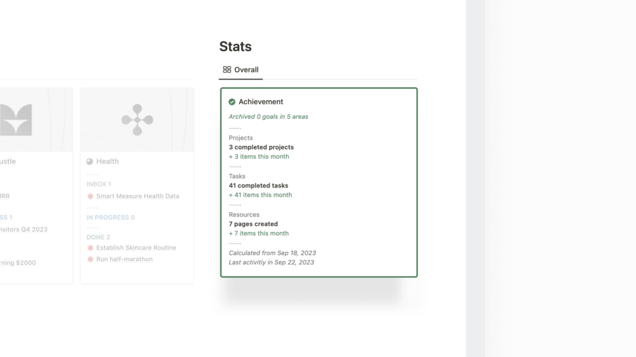
Task: Click the 3 completed projects stat
Action: click(261, 147)
